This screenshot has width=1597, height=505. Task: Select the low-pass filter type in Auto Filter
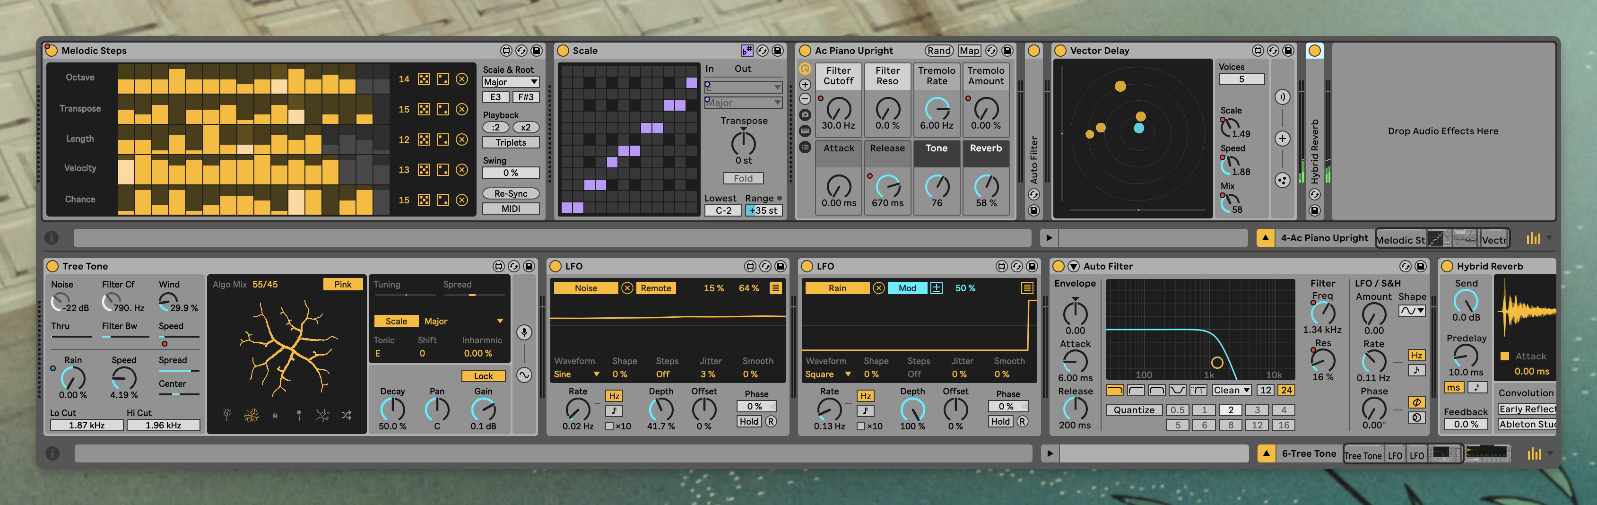[1115, 390]
